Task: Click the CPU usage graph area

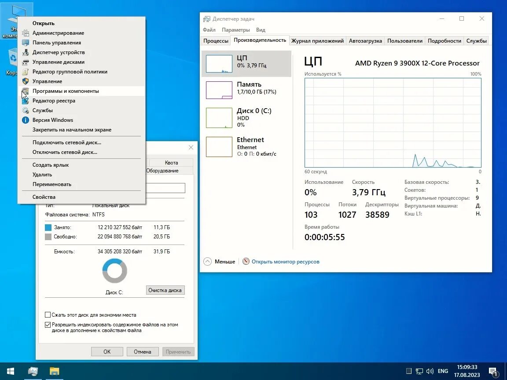Action: tap(393, 123)
